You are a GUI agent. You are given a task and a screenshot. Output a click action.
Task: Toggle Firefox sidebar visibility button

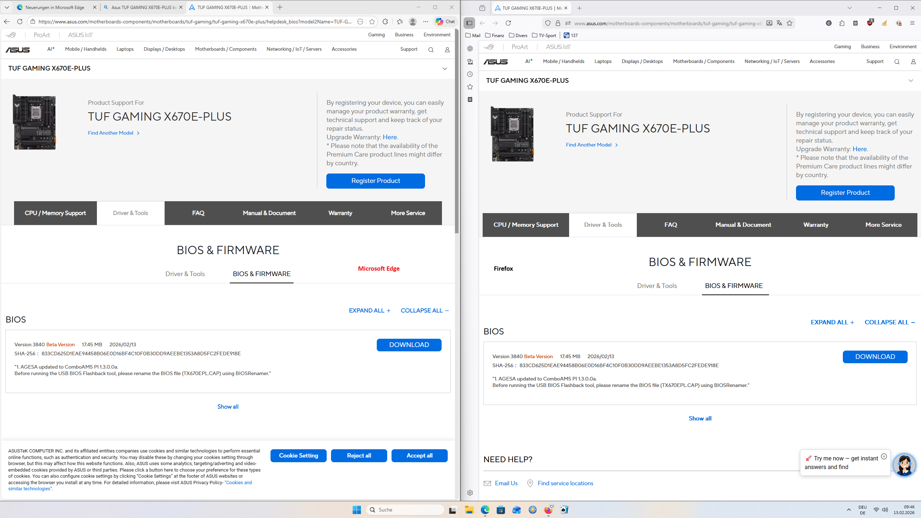coord(469,23)
